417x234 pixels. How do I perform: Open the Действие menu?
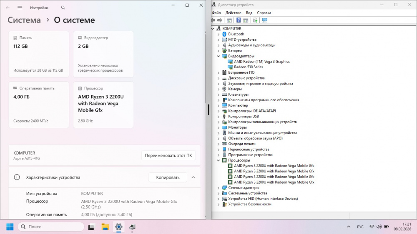233,13
